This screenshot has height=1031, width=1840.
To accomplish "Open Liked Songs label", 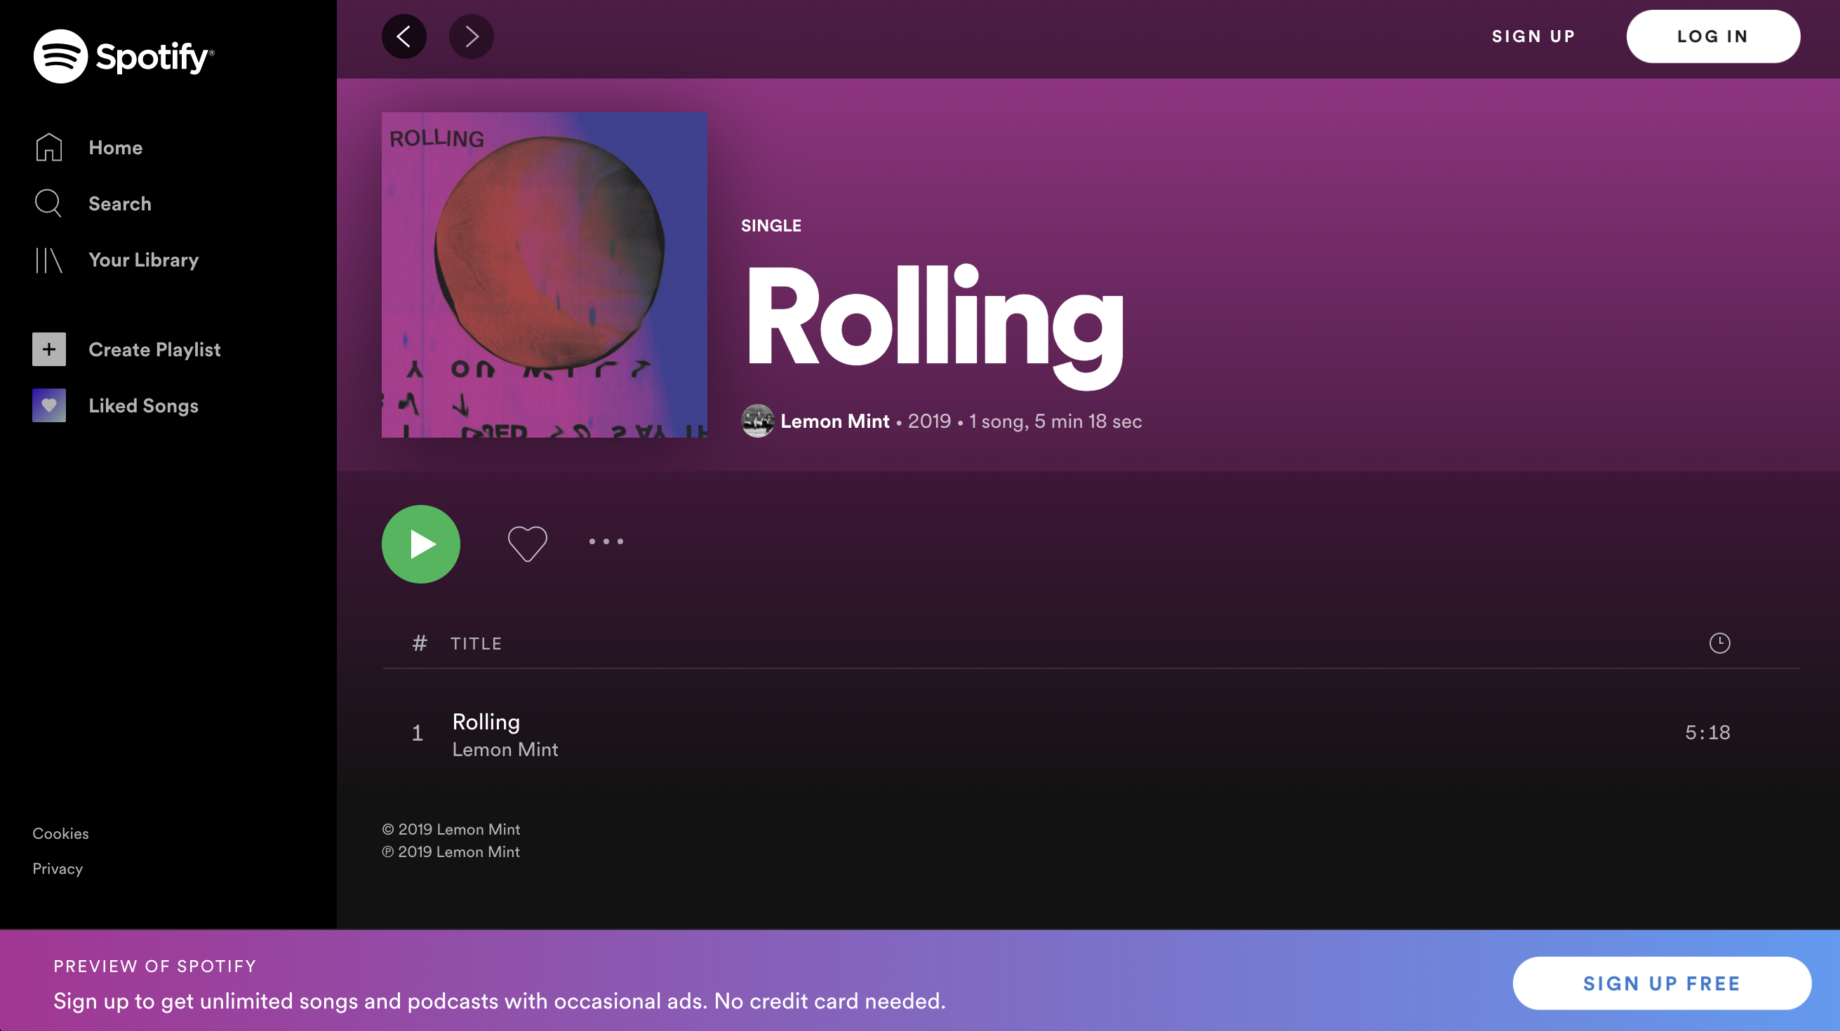I will 144,406.
